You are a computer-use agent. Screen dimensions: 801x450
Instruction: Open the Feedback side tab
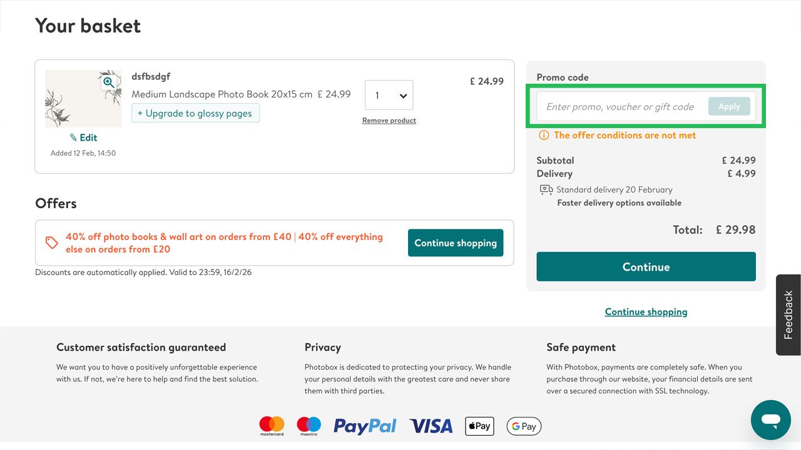[x=788, y=314]
